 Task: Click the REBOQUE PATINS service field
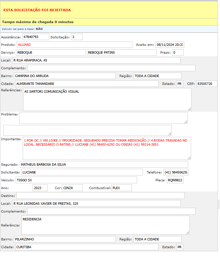[x=122, y=52]
